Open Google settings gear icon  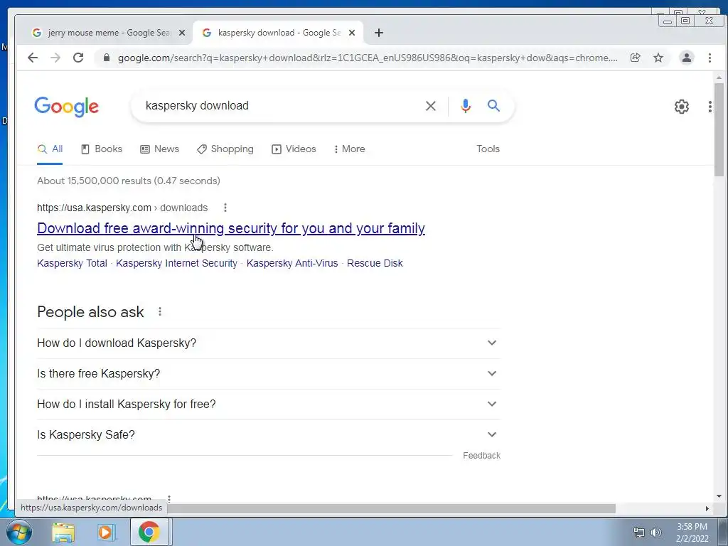click(x=681, y=107)
